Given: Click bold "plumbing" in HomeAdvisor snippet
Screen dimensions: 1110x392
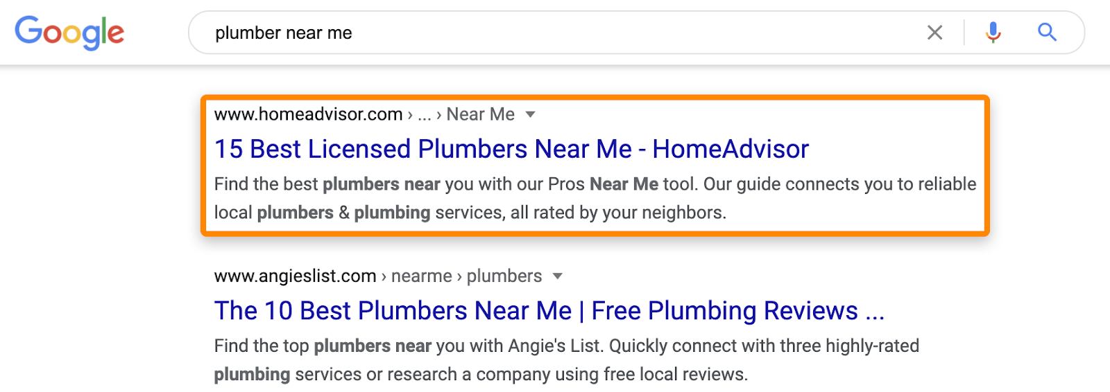Looking at the screenshot, I should [x=392, y=213].
